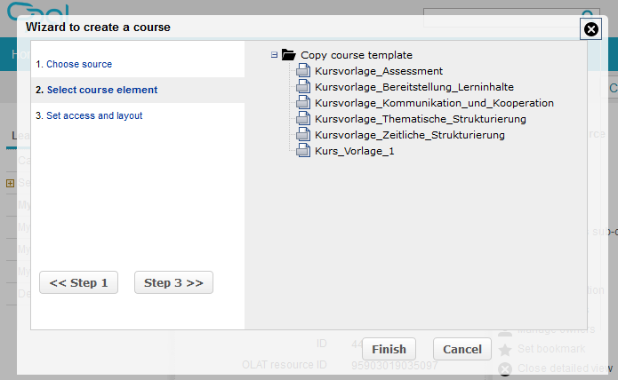Close the course creation wizard dialog
This screenshot has width=618, height=380.
point(590,29)
